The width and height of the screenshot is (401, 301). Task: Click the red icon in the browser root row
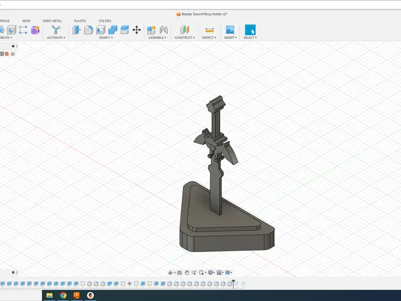tap(7, 54)
